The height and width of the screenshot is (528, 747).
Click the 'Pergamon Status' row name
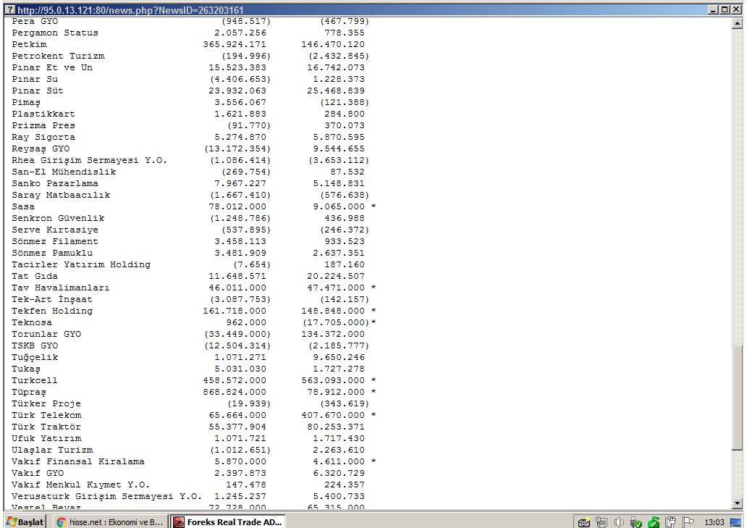pos(55,33)
